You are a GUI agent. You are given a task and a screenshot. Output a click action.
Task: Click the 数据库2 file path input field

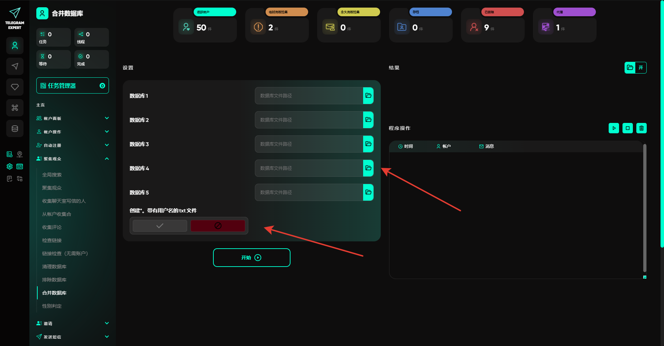pos(308,120)
